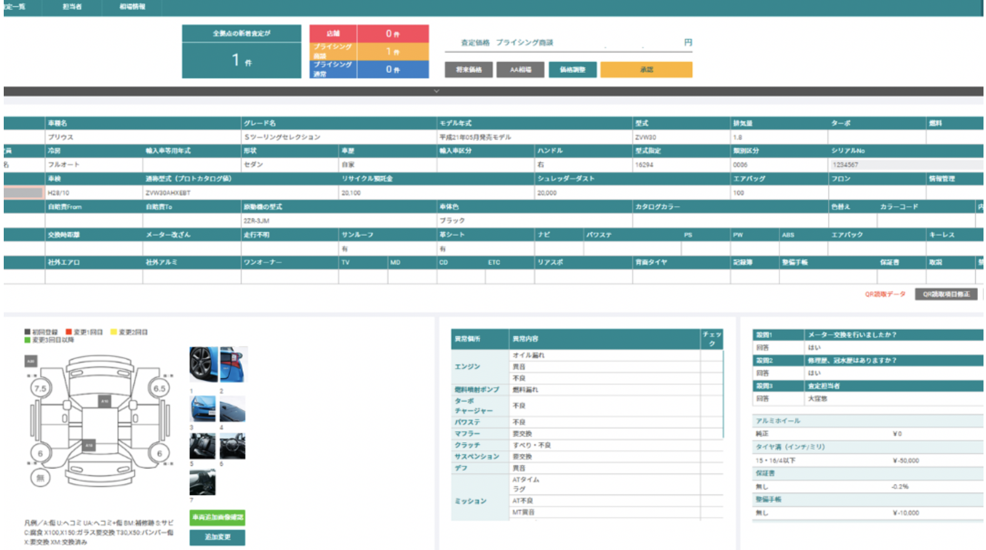The height and width of the screenshot is (550, 986).
Task: Click the gray damage tag on car roof
Action: tap(105, 401)
